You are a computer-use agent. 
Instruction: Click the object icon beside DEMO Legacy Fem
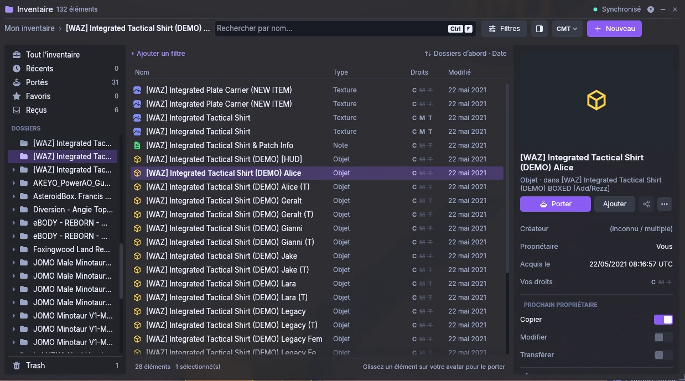[x=137, y=339]
